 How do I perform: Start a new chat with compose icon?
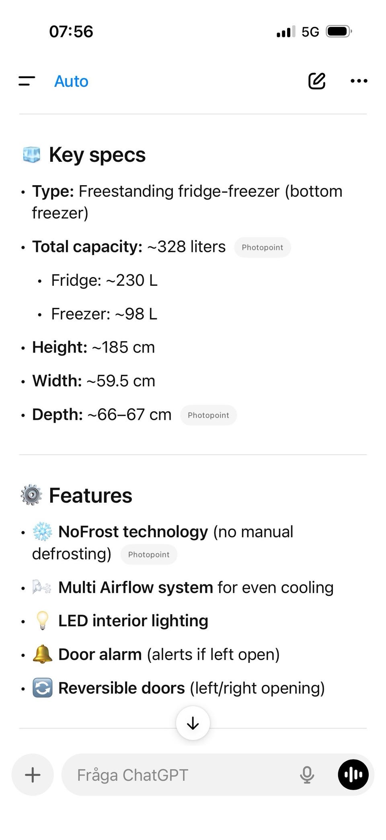pos(316,81)
